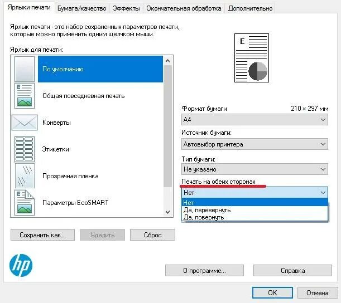
Task: Click the shortcut list scrollbar thumb
Action: (167, 126)
